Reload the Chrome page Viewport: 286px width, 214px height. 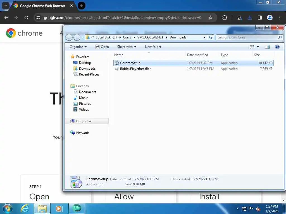pos(26,18)
